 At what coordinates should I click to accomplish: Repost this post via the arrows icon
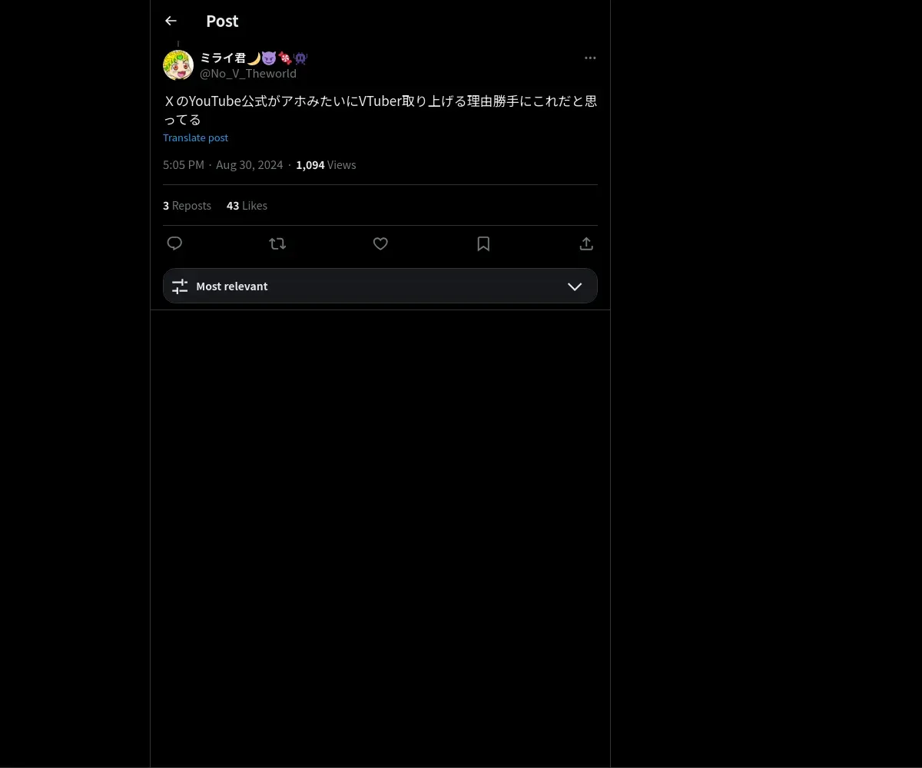coord(277,243)
